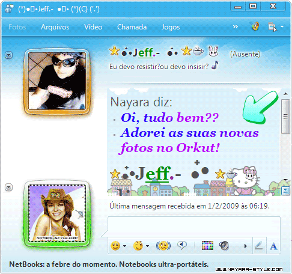Expand wink dropdown arrow
Screen dimensions: 292x274
(148, 246)
